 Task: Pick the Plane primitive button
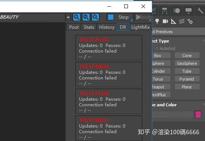click(x=187, y=87)
